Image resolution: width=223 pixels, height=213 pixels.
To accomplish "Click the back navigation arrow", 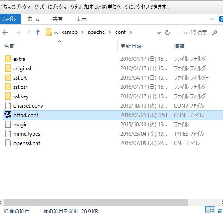I will (x=5, y=32).
